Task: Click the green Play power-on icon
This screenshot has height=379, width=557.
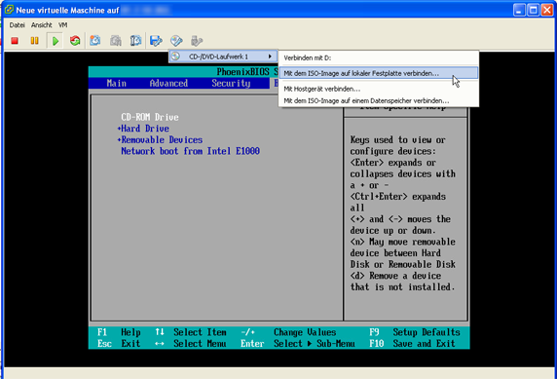Action: coord(56,41)
